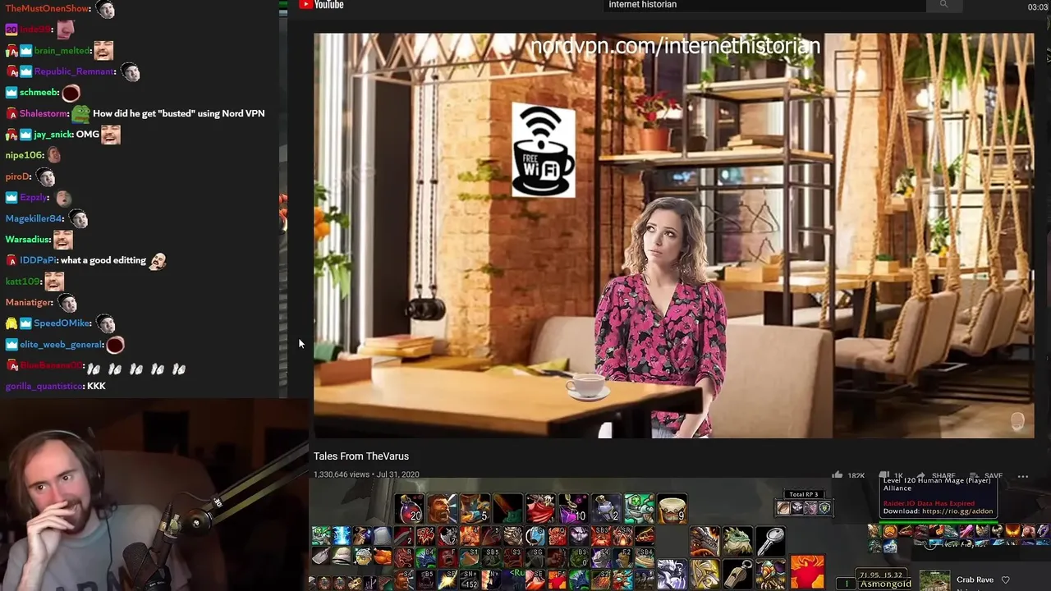The image size is (1051, 591).
Task: Click username schmeeb in chat
Action: click(x=38, y=93)
